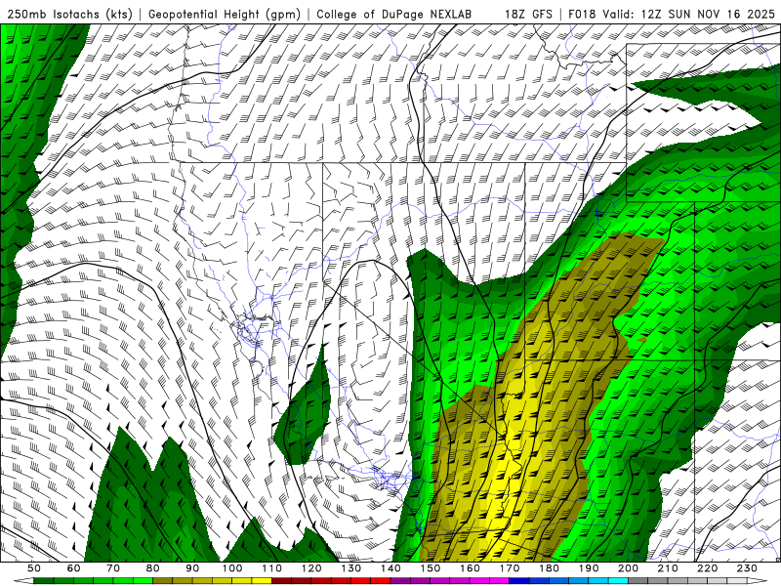Select the olive swatch under the 80 label
Screen dimensions: 781x586
tap(162, 580)
